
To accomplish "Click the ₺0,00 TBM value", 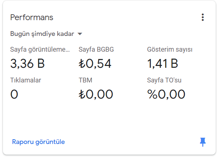I will (x=96, y=94).
